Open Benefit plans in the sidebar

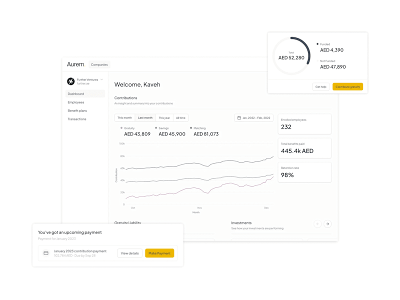(77, 110)
